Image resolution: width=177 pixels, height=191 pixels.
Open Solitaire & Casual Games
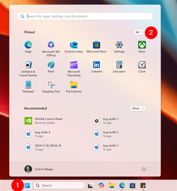(28, 69)
